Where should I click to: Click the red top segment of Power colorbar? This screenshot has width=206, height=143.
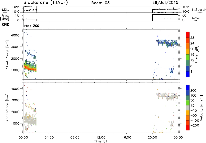click(188, 35)
